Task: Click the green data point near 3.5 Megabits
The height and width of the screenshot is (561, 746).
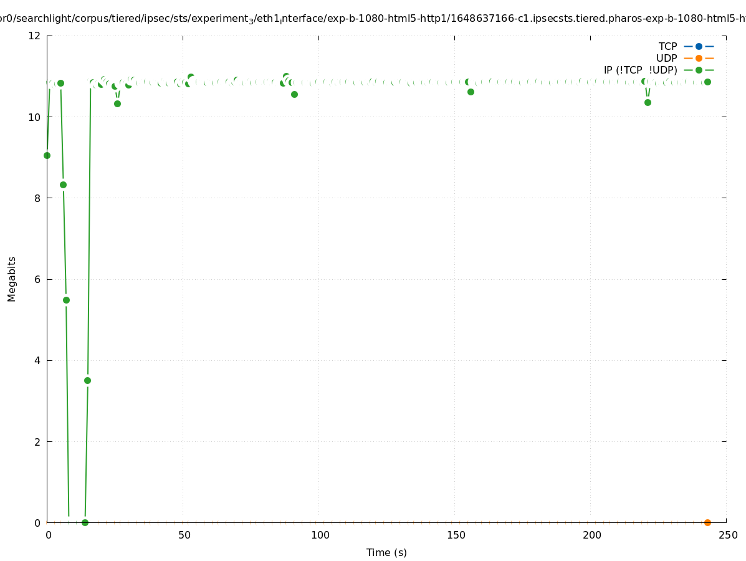Action: coord(87,380)
